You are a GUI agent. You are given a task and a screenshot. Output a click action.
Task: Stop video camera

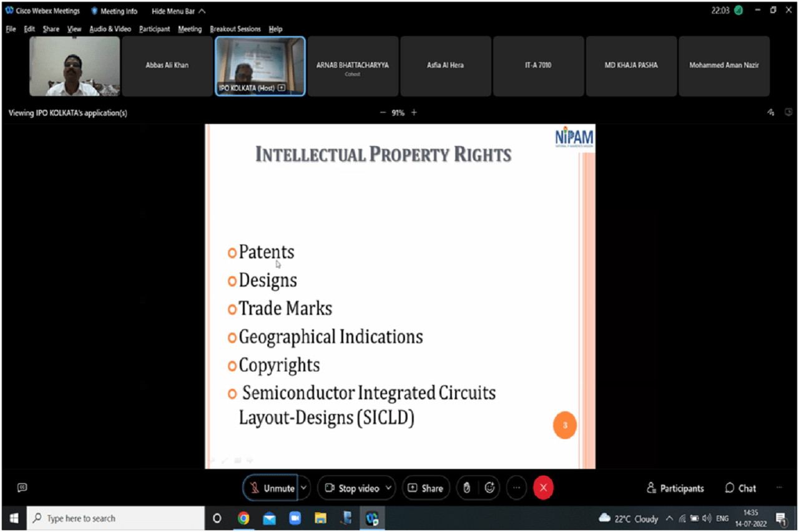click(351, 488)
